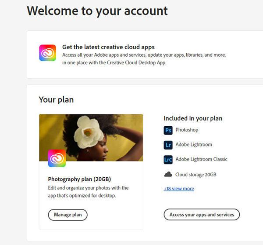Click the Photography plan flower photo

pyautogui.click(x=91, y=138)
